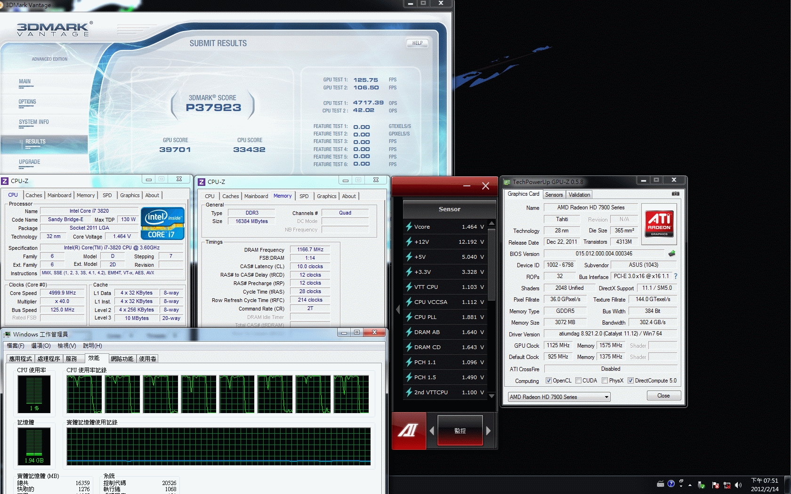791x494 pixels.
Task: Click the volume speaker icon in system tray
Action: (738, 485)
